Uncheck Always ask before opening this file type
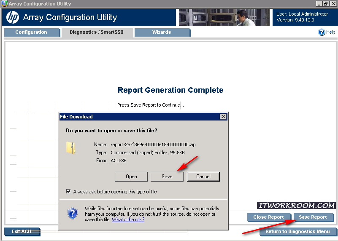The height and width of the screenshot is (241, 338). (68, 192)
